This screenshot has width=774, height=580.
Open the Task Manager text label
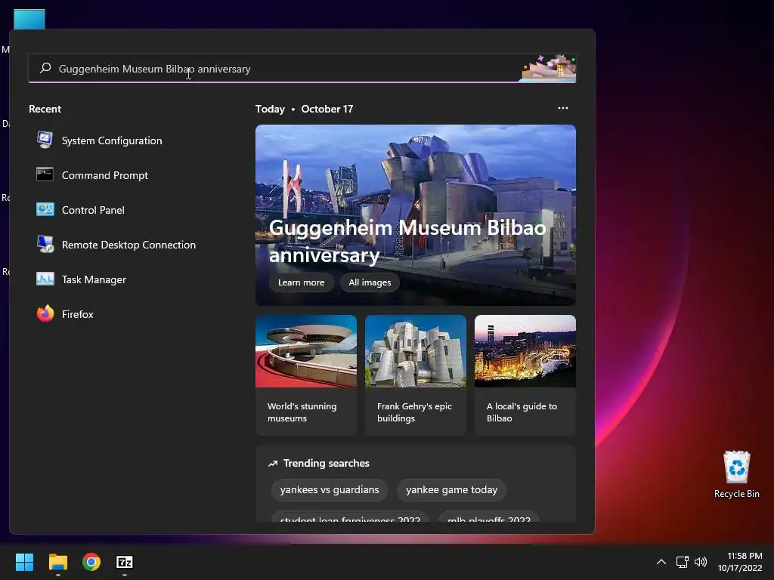pos(94,279)
